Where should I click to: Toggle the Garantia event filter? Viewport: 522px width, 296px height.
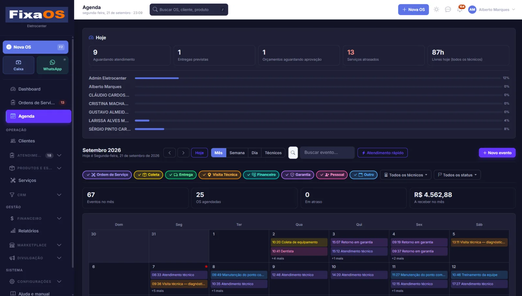(298, 175)
